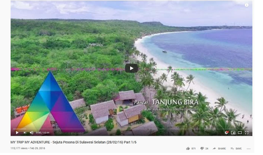This screenshot has width=263, height=155.
Task: Click the small play icon in control bar
Action: (x=17, y=132)
